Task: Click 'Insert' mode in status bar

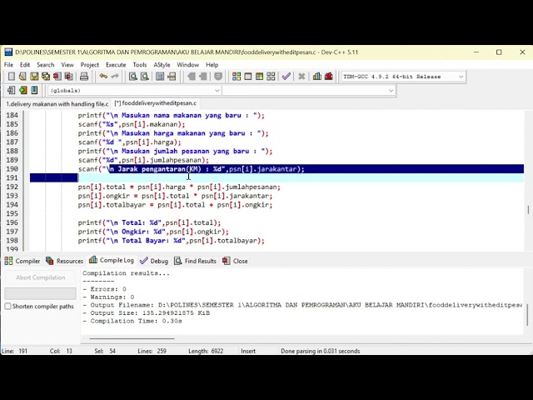Action: tap(248, 351)
